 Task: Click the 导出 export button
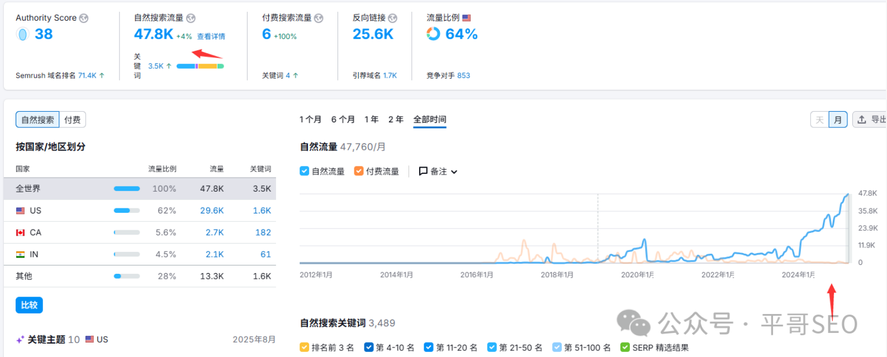click(870, 120)
